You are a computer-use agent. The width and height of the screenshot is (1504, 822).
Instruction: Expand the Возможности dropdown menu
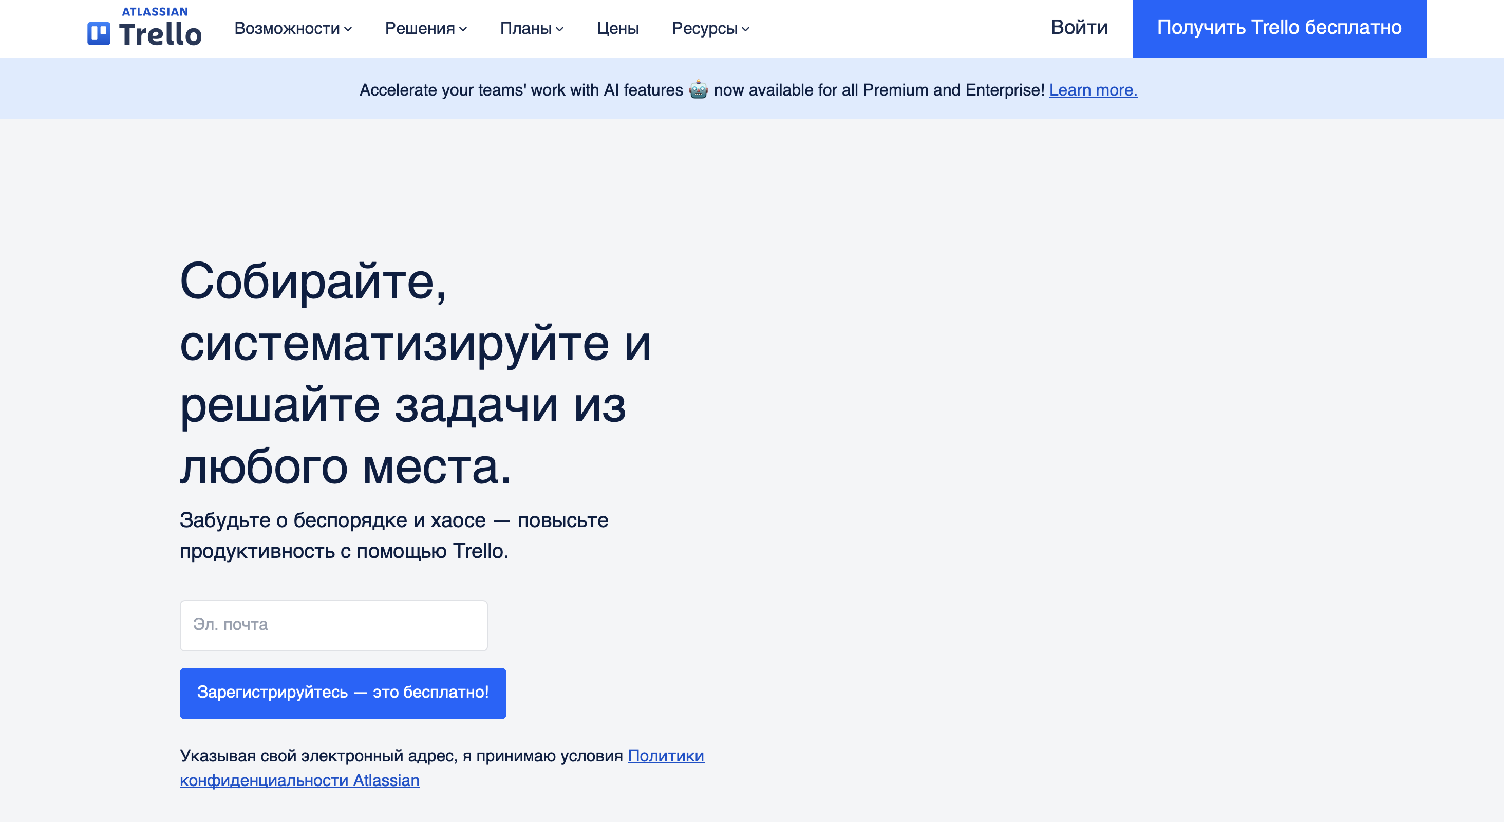click(x=293, y=28)
